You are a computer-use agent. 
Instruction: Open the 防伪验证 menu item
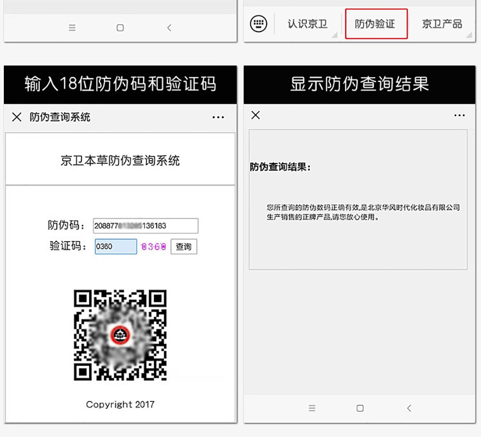(376, 24)
